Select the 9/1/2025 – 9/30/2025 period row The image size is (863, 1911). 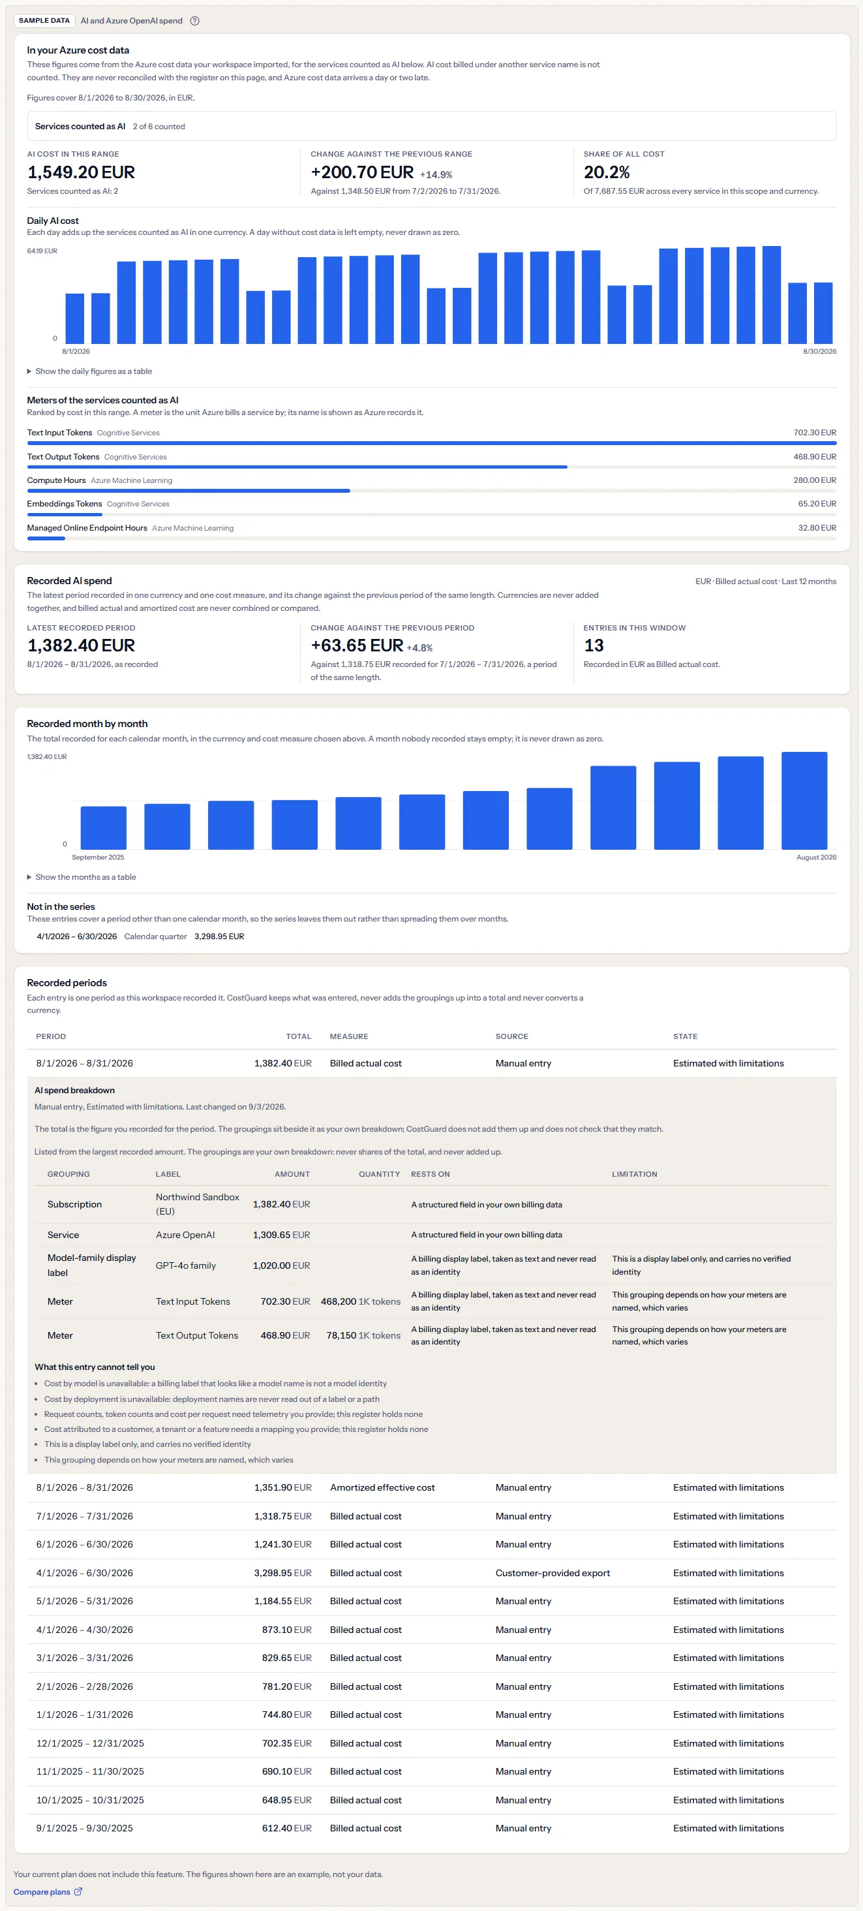click(432, 1829)
